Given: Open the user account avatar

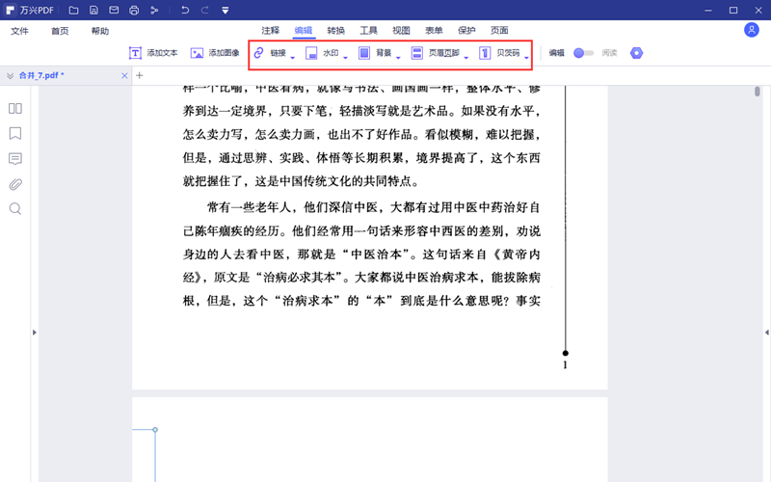Looking at the screenshot, I should coord(752,30).
